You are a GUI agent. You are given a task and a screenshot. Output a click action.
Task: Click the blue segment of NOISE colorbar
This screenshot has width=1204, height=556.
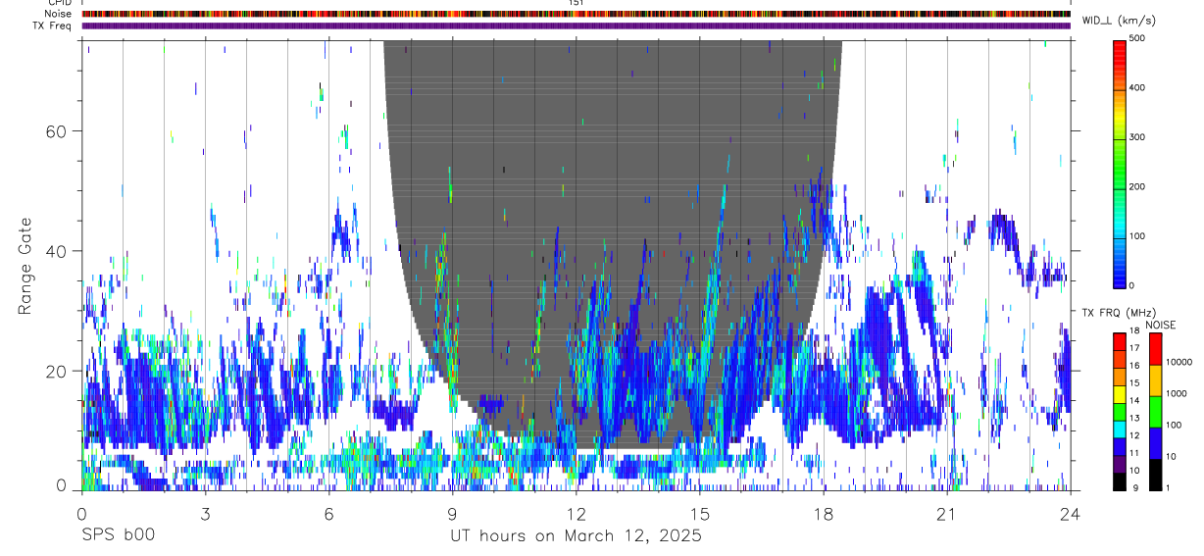click(x=1155, y=443)
